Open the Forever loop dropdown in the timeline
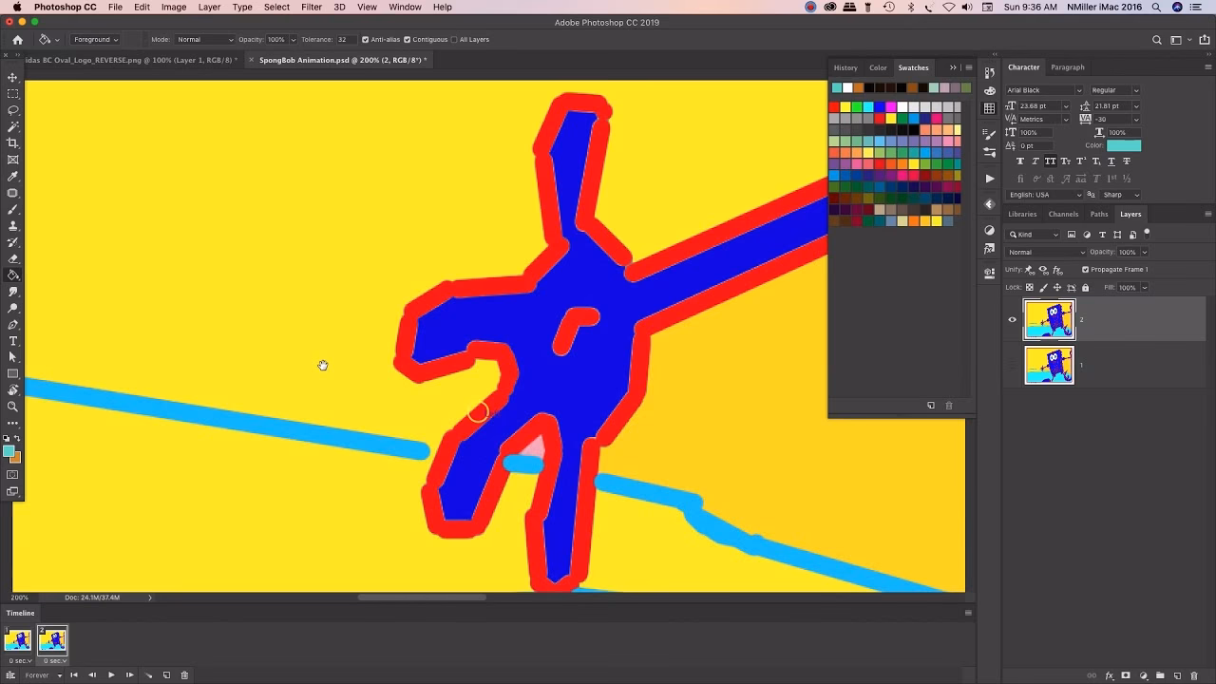The image size is (1216, 684). [43, 674]
